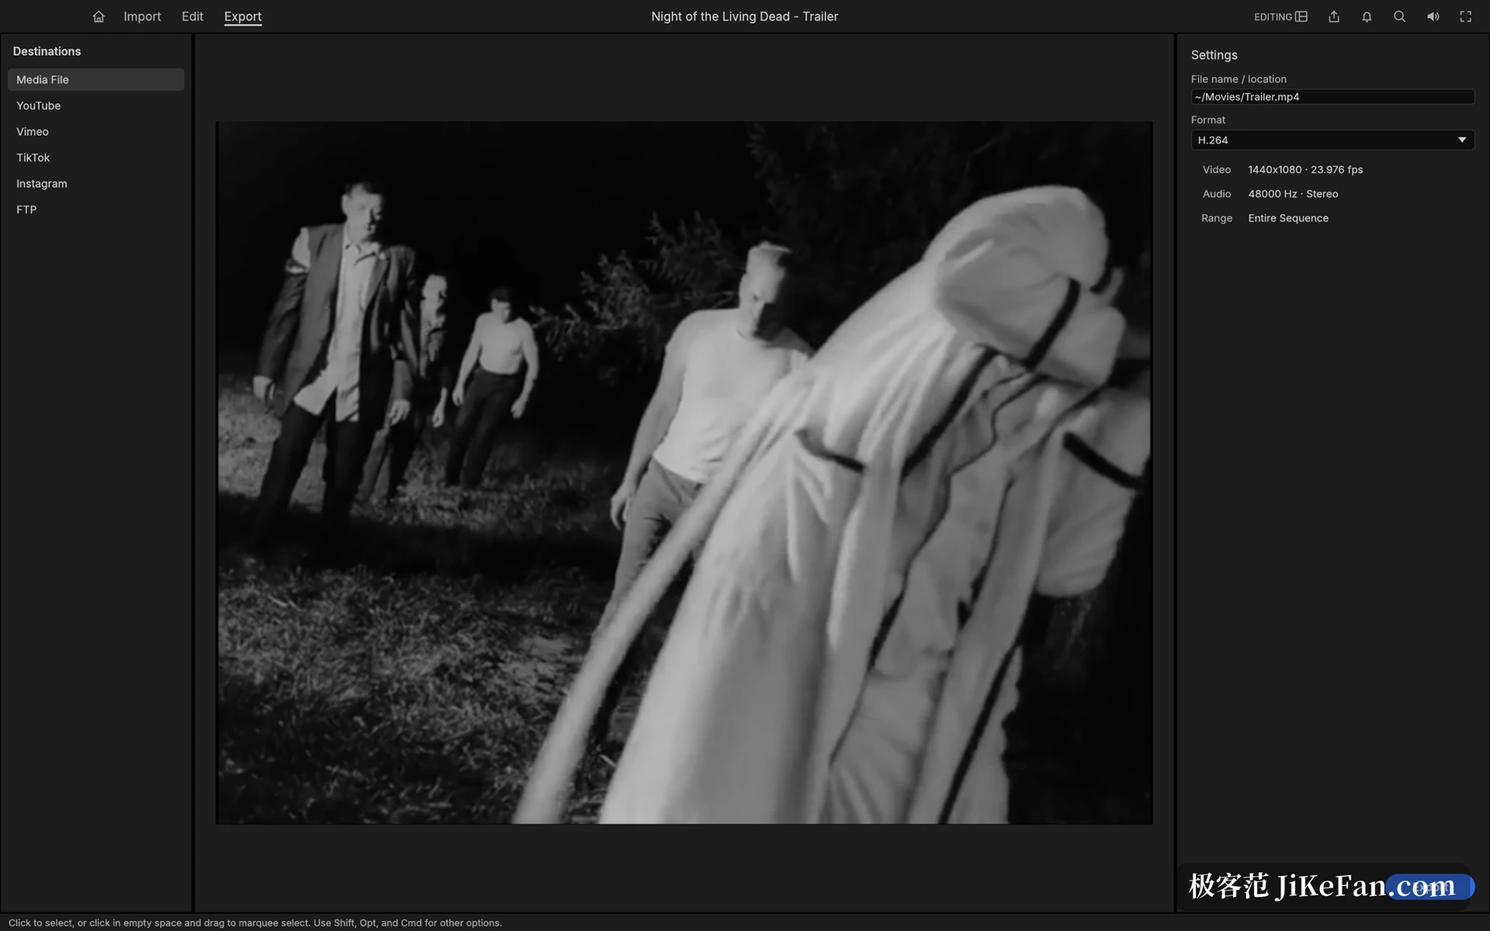Toggle the audio speaker icon
This screenshot has width=1490, height=931.
[x=1433, y=16]
